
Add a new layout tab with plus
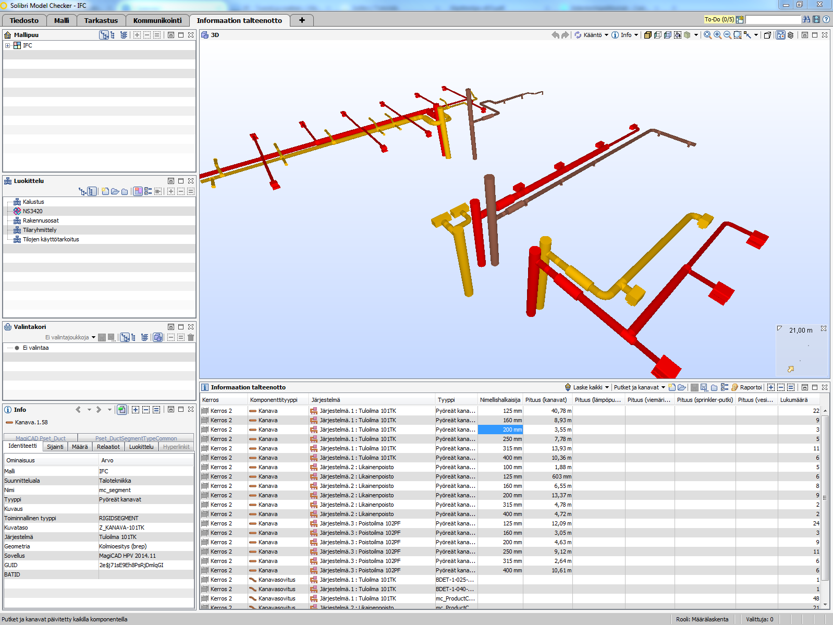(x=302, y=20)
